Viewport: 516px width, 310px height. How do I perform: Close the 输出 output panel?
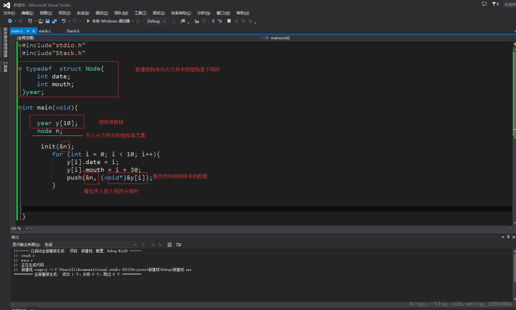tap(514, 237)
